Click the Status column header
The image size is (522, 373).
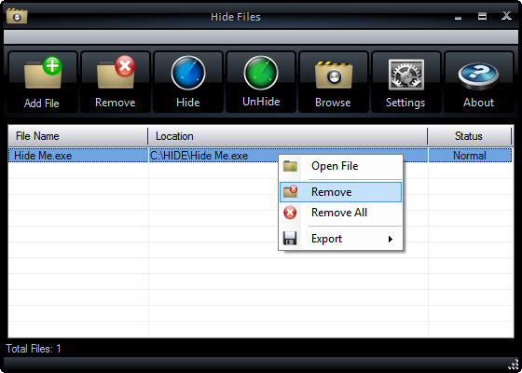[x=470, y=136]
